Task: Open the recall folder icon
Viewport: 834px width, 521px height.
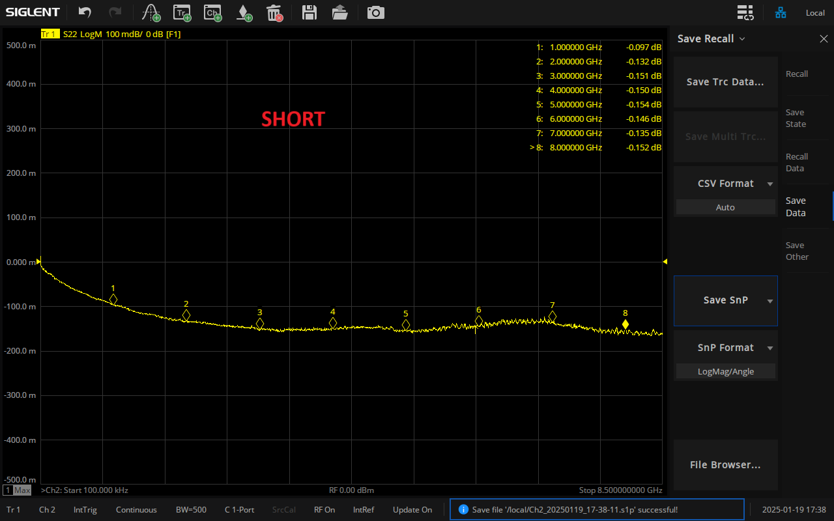Action: point(339,12)
